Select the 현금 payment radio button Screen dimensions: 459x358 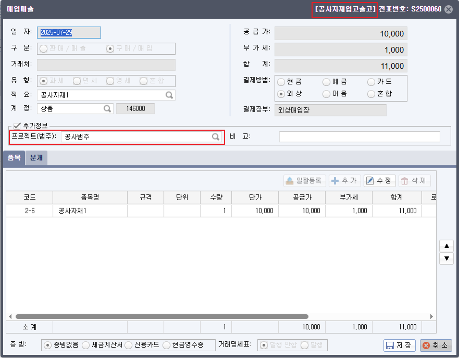click(281, 82)
